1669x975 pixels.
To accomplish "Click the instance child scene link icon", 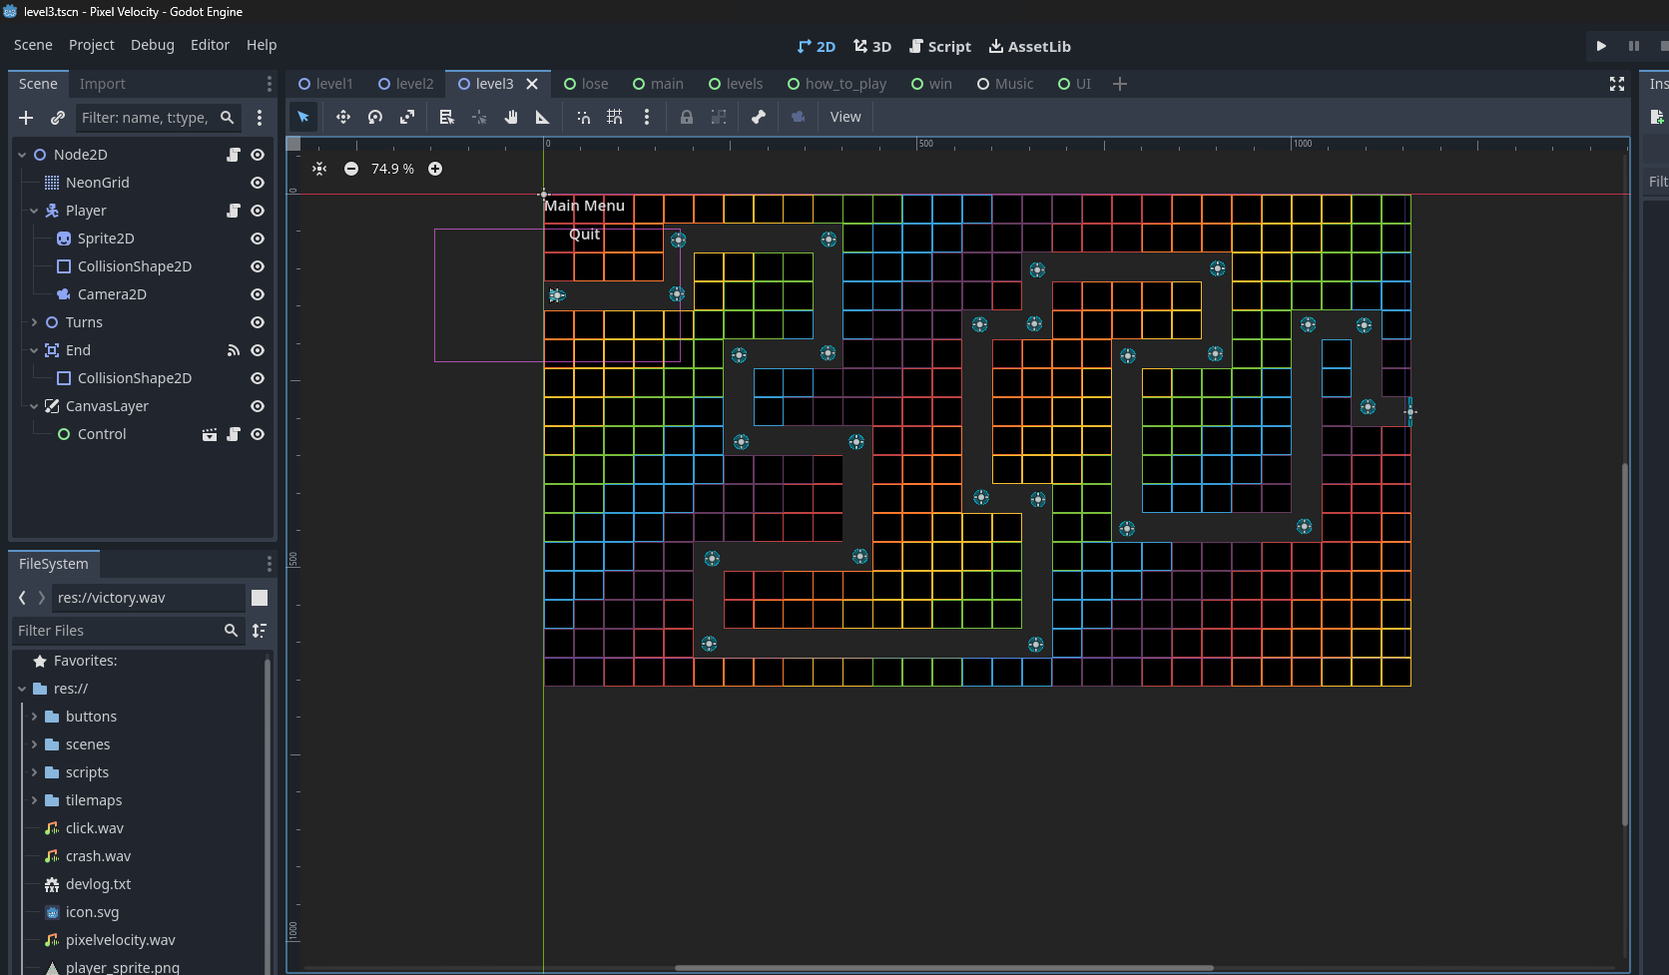I will coord(58,118).
